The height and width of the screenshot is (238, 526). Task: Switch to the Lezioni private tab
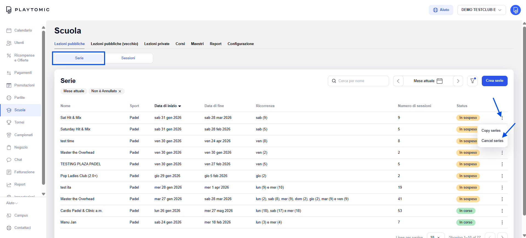click(157, 44)
